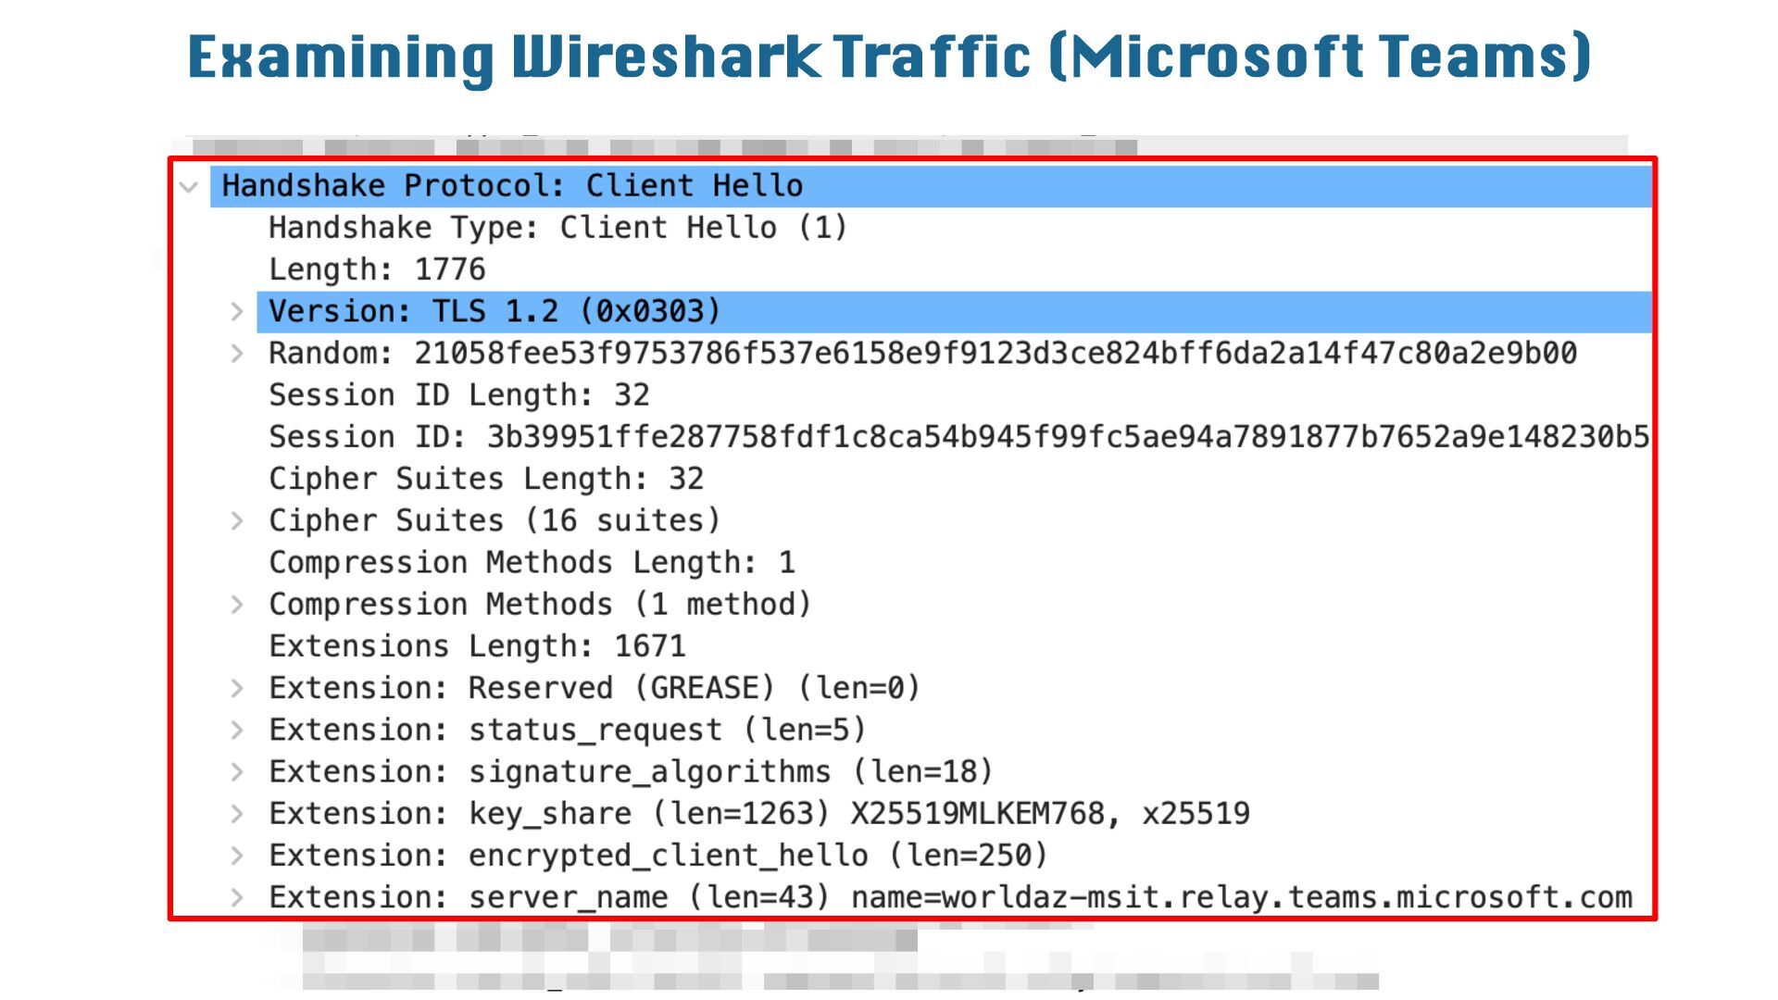The image size is (1778, 1000).
Task: Select the Length: 1776 row
Action: tap(377, 269)
